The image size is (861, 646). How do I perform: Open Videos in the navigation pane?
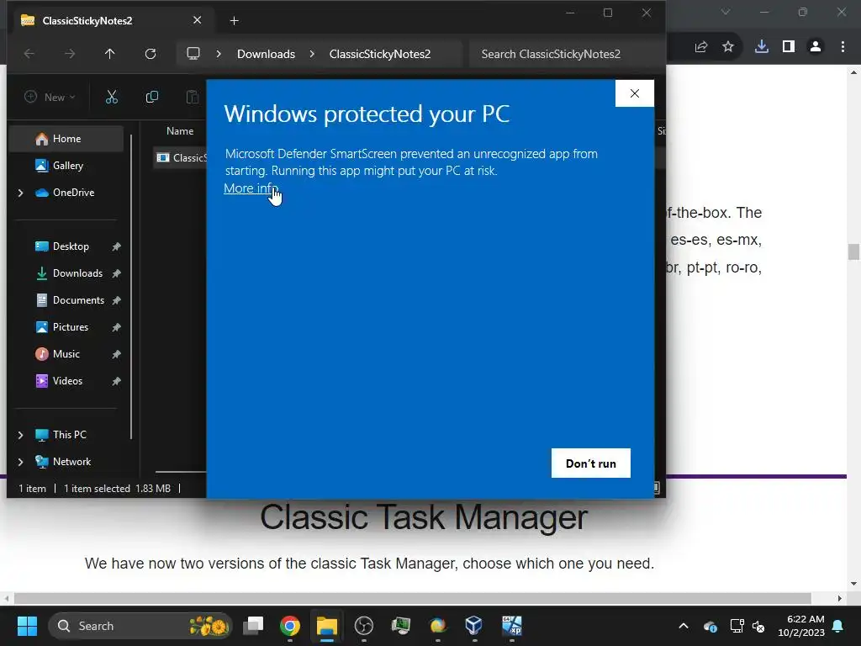tap(66, 381)
